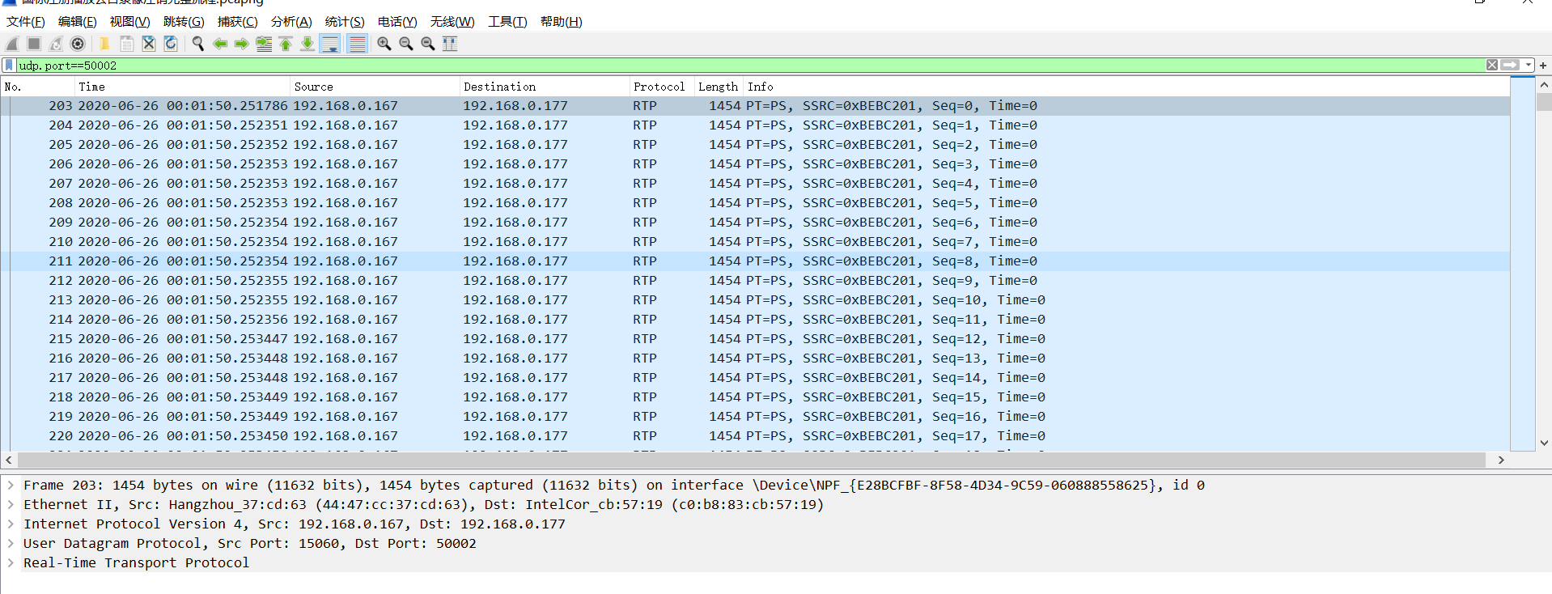
Task: Open the 视图(V) menu
Action: 130,22
